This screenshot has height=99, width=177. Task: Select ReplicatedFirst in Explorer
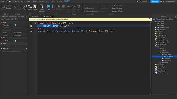162,38
